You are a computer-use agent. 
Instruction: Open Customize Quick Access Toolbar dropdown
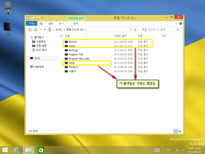coord(42,18)
